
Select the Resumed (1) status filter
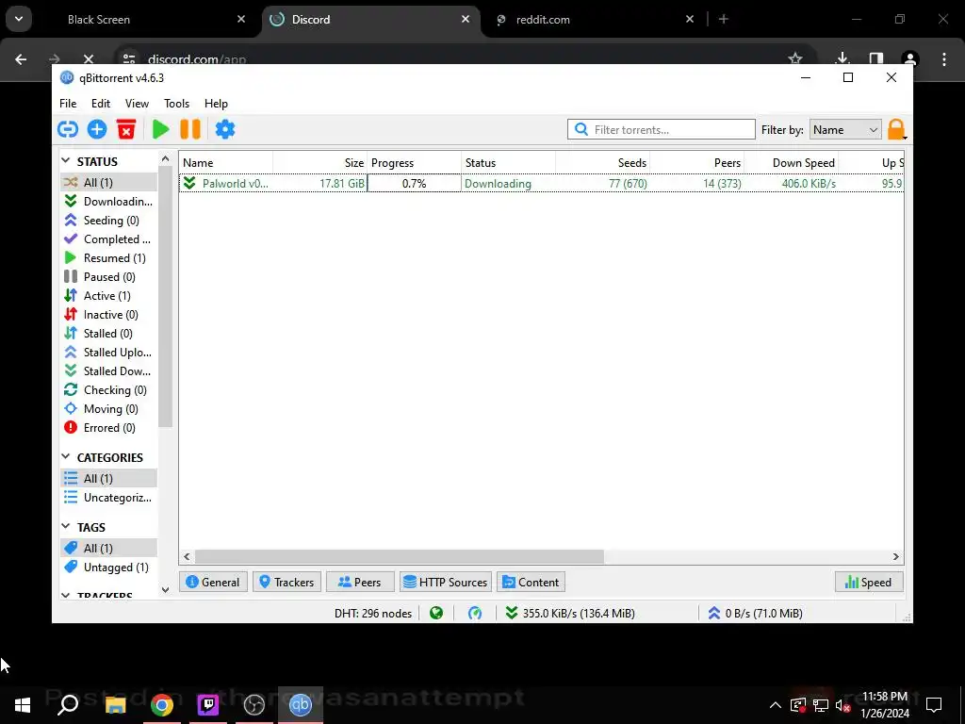(109, 258)
